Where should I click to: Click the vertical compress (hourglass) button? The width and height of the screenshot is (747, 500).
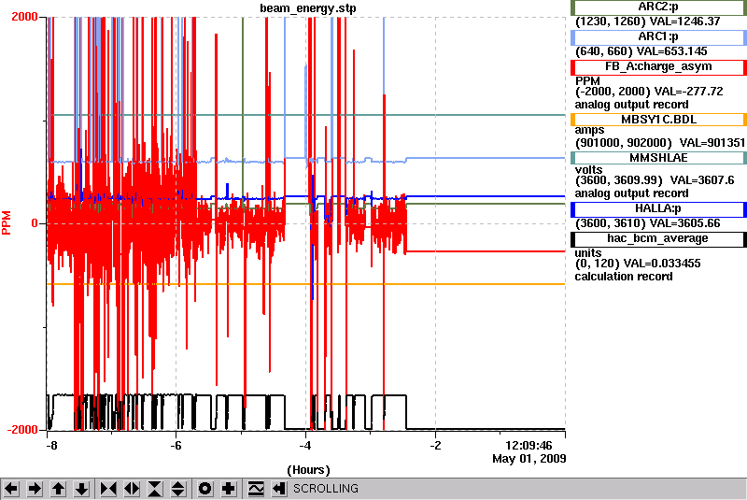click(155, 489)
